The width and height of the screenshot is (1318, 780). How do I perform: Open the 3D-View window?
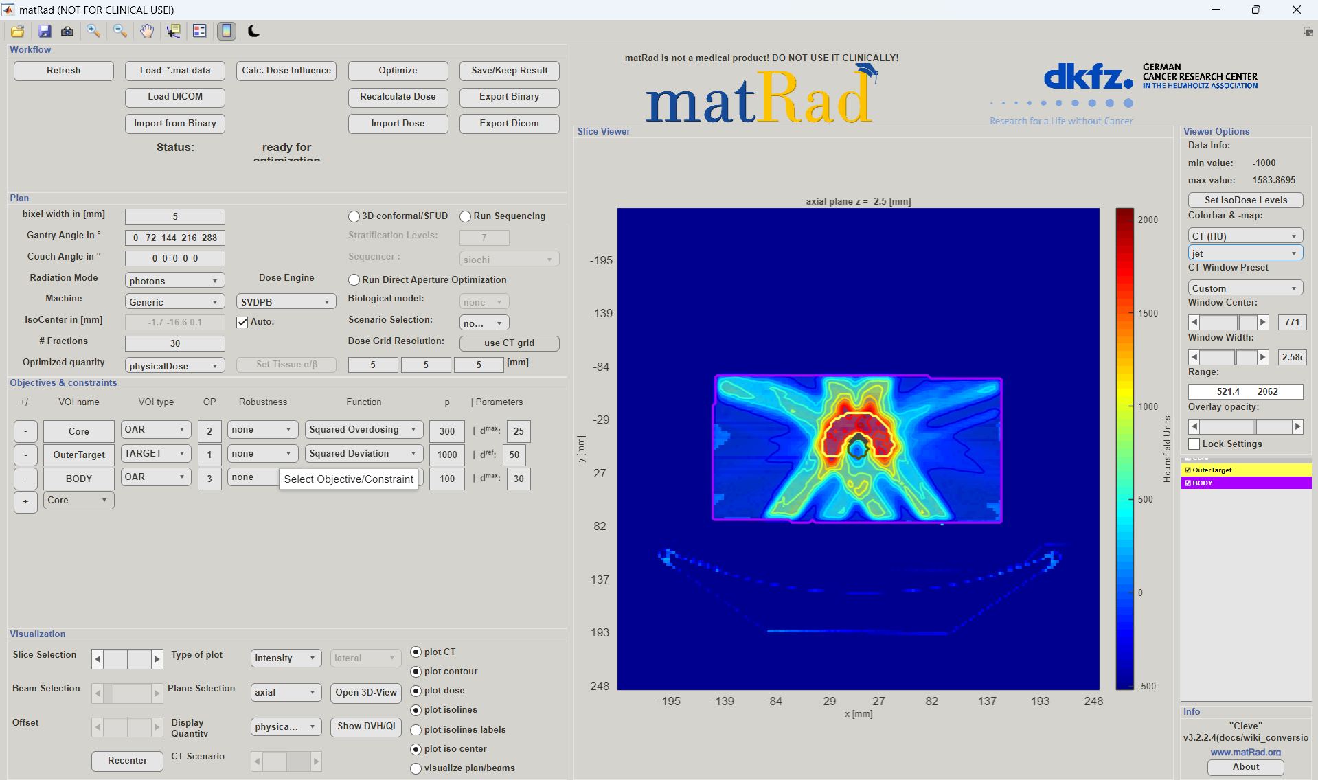coord(366,693)
